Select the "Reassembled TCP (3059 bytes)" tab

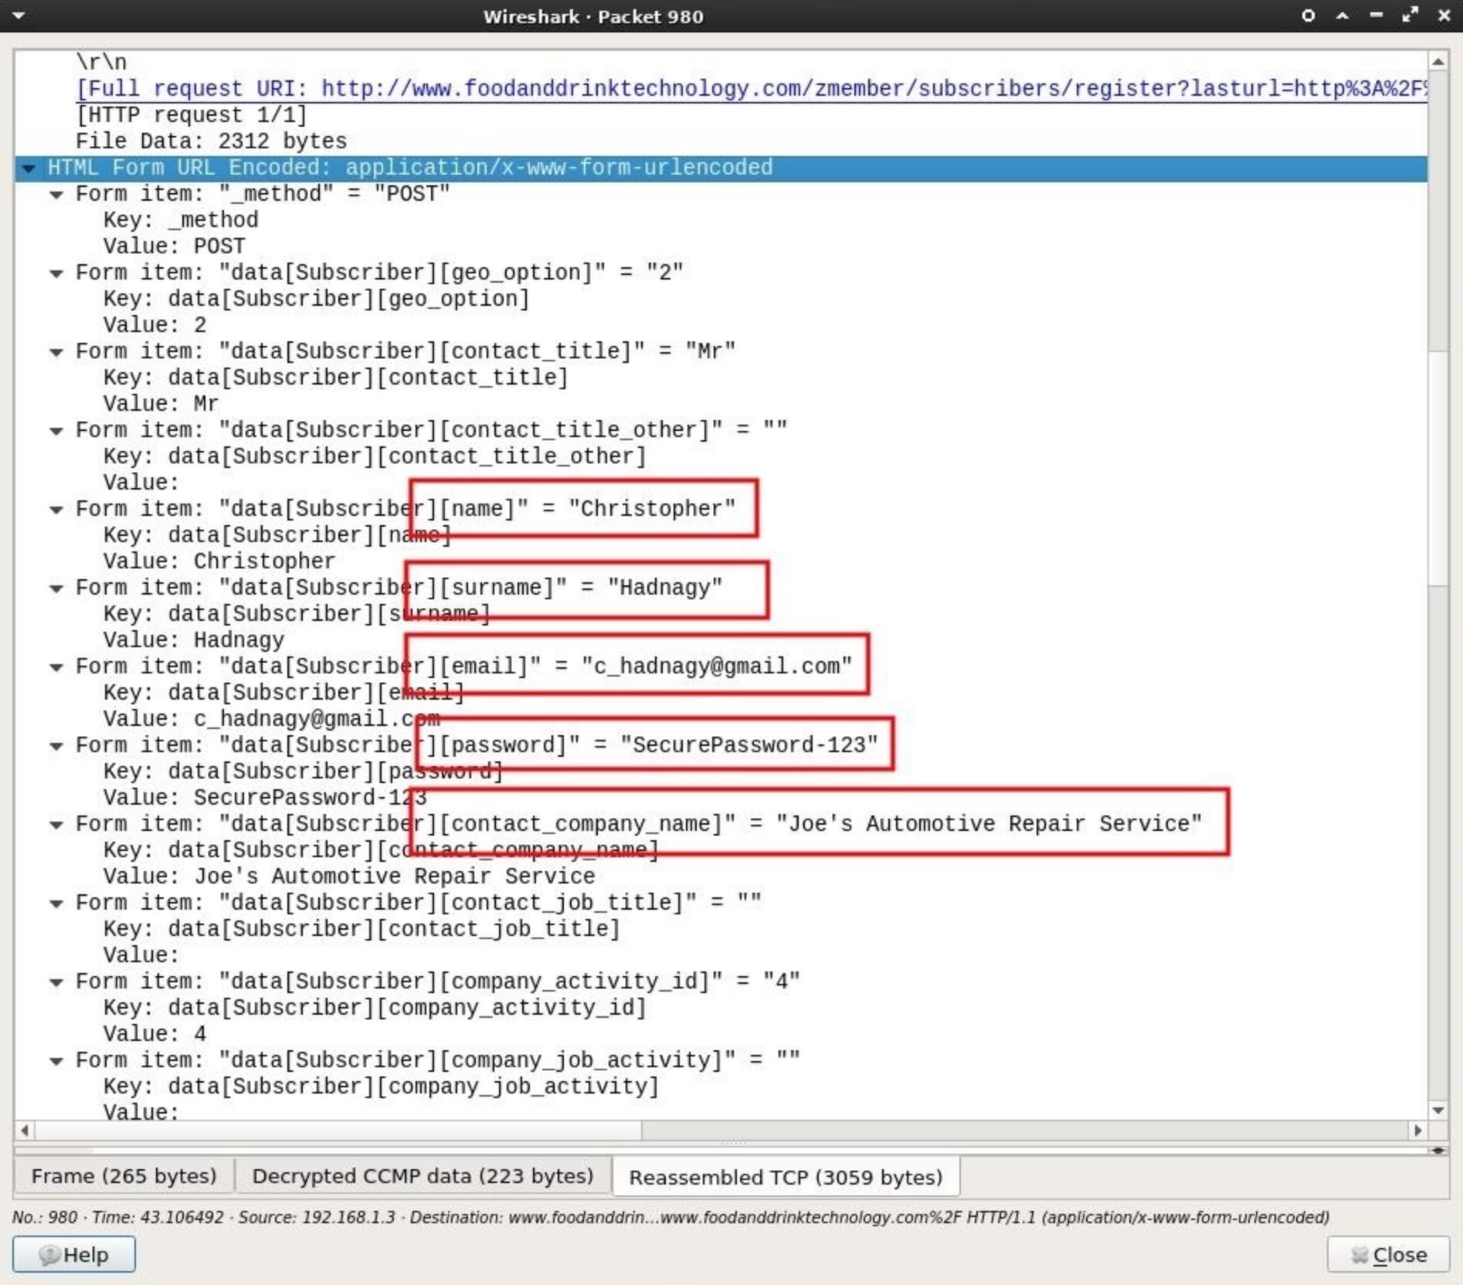click(785, 1177)
